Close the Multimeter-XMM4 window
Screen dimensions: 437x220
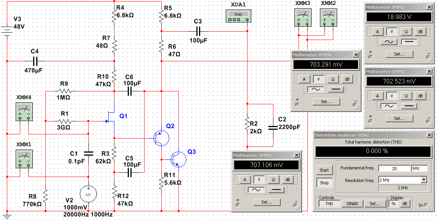356,55
